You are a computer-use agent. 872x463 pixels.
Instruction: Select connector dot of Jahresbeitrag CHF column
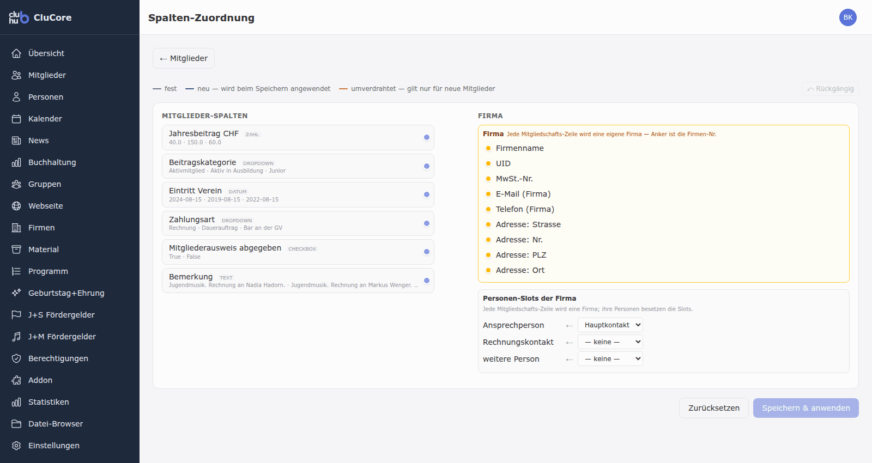point(427,137)
